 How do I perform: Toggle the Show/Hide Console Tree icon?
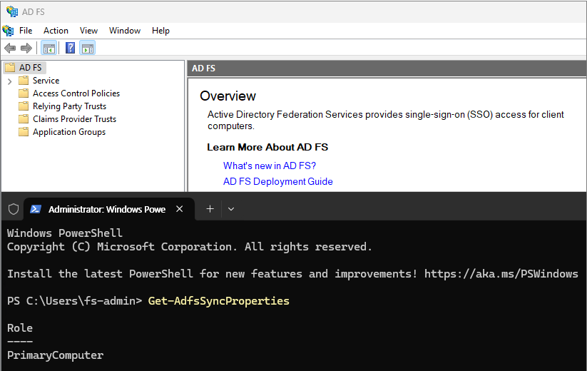[x=49, y=48]
